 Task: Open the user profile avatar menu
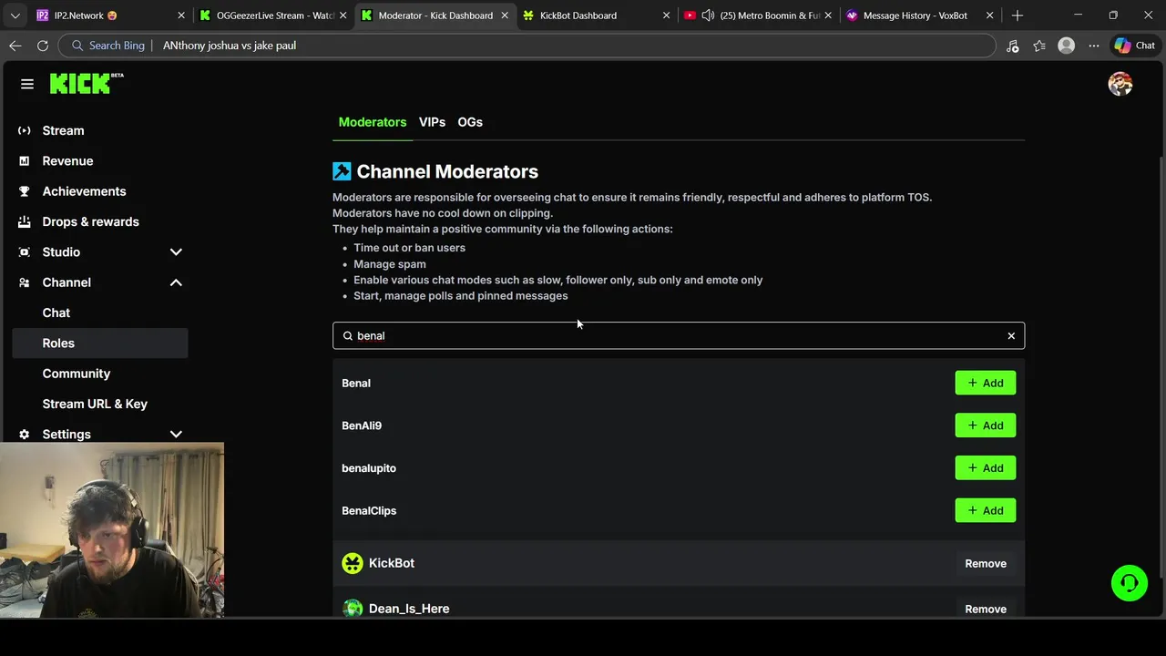pos(1120,84)
